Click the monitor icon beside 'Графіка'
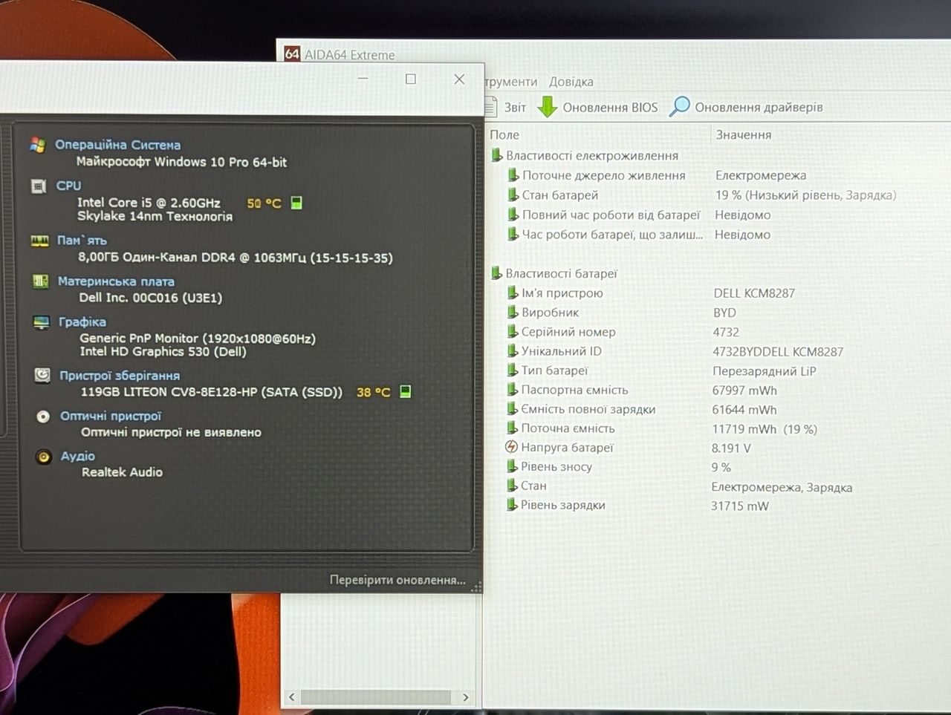951x715 pixels. pyautogui.click(x=42, y=322)
